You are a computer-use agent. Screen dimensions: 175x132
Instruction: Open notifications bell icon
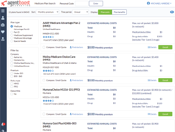click(x=3, y=124)
